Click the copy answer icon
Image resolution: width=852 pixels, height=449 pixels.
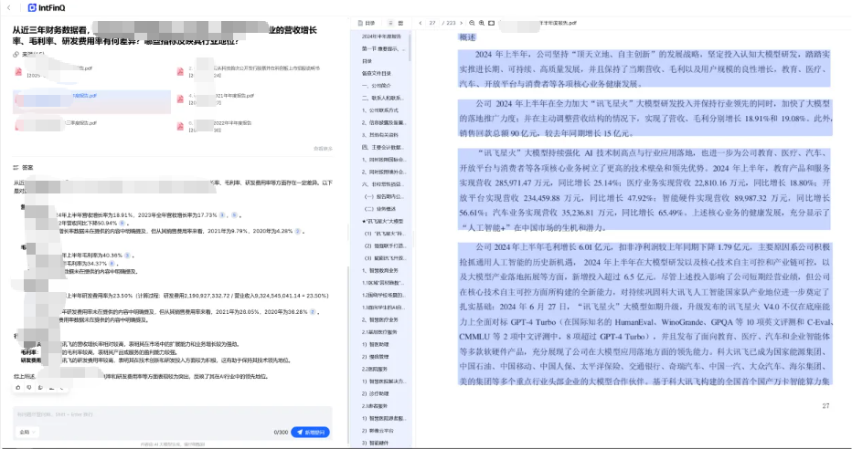40,387
